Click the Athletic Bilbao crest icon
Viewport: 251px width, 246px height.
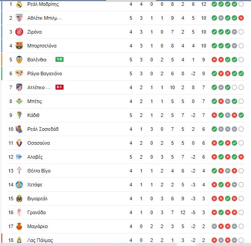[x=19, y=18]
